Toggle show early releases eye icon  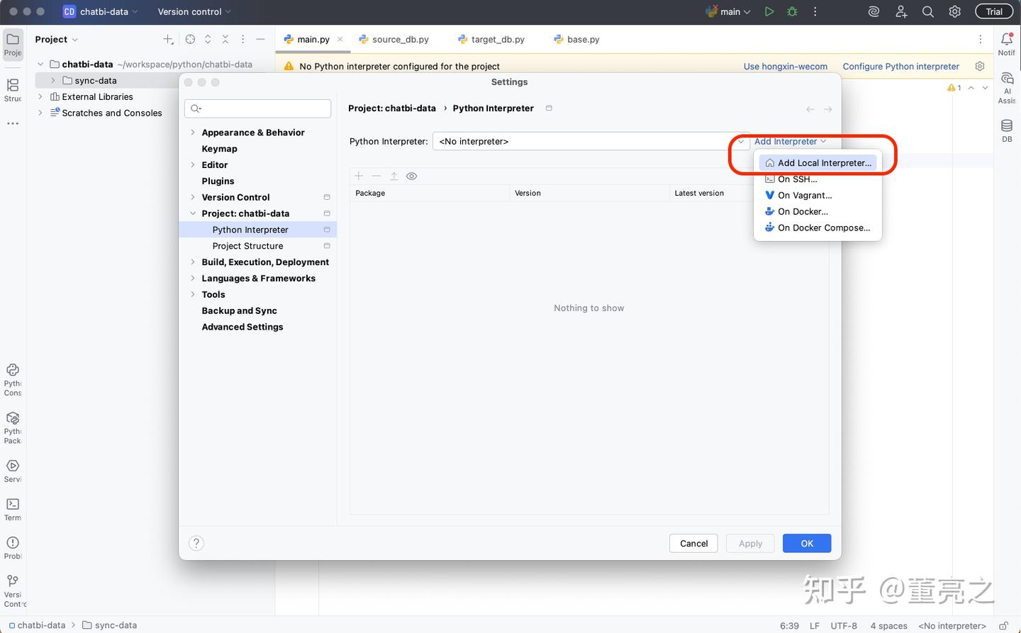point(412,176)
